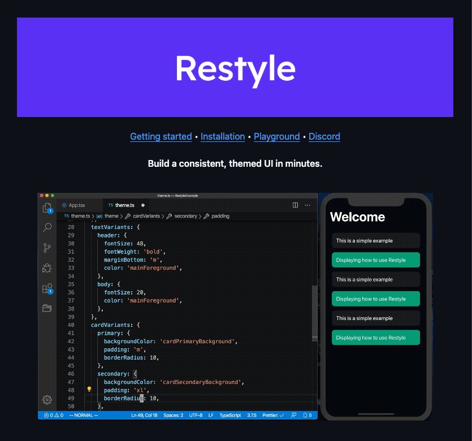Screen dimensions: 472x441
Task: Open the UTF-8 encoding selector
Action: point(196,416)
